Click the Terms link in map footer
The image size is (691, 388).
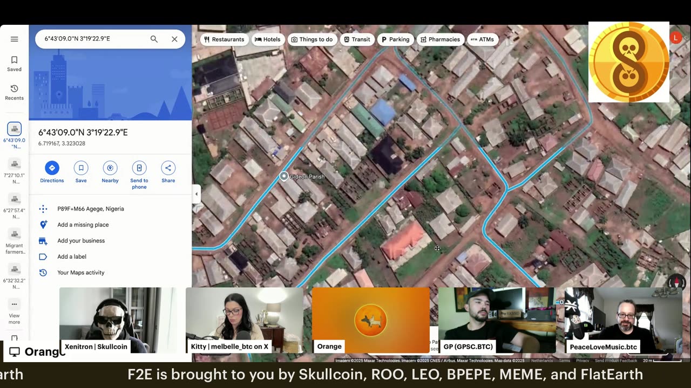[565, 361]
